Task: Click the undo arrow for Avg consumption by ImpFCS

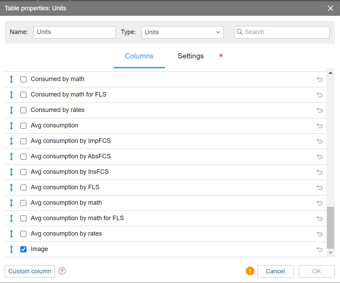Action: [319, 141]
